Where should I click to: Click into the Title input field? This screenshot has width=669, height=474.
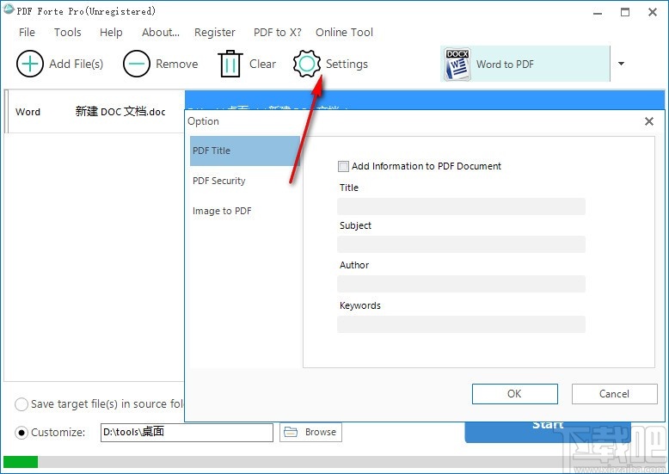(461, 206)
